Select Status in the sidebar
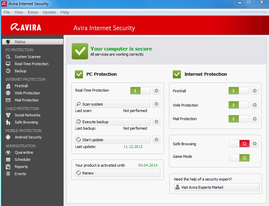 (33, 42)
